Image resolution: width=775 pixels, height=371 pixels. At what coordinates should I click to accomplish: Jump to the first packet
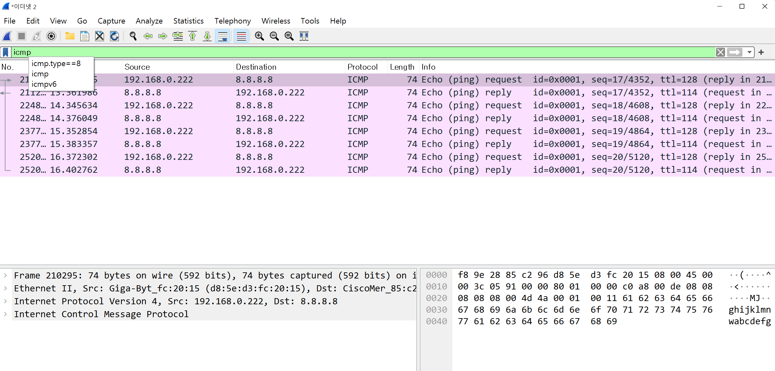(192, 36)
